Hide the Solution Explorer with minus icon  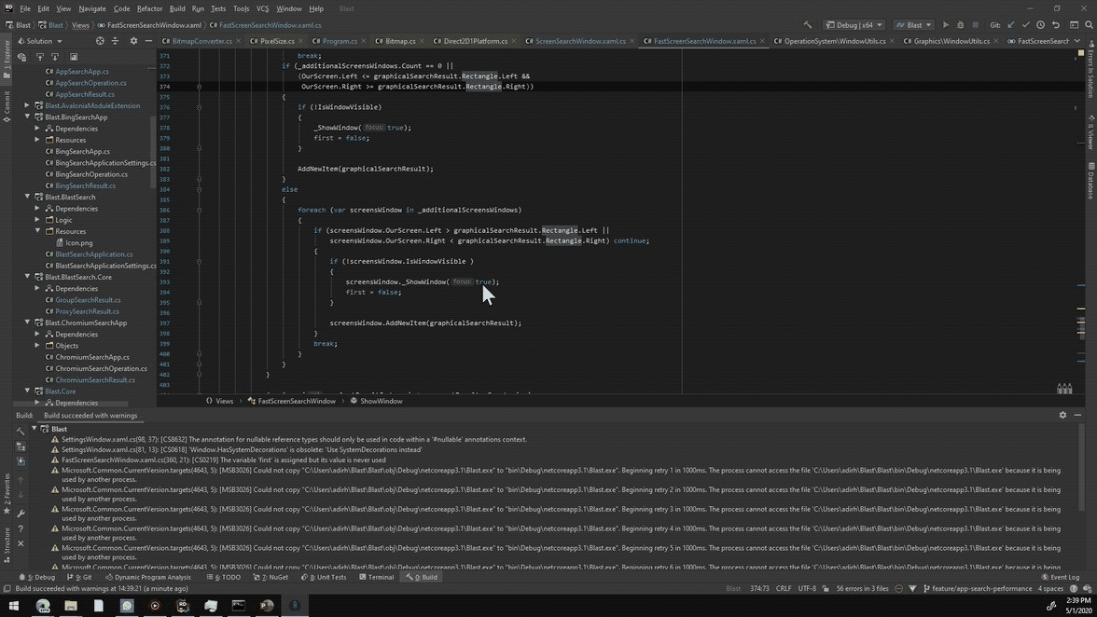click(x=148, y=41)
